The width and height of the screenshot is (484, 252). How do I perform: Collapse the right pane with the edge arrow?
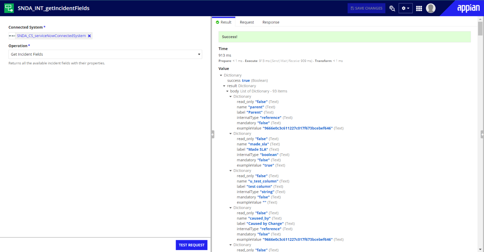click(482, 134)
